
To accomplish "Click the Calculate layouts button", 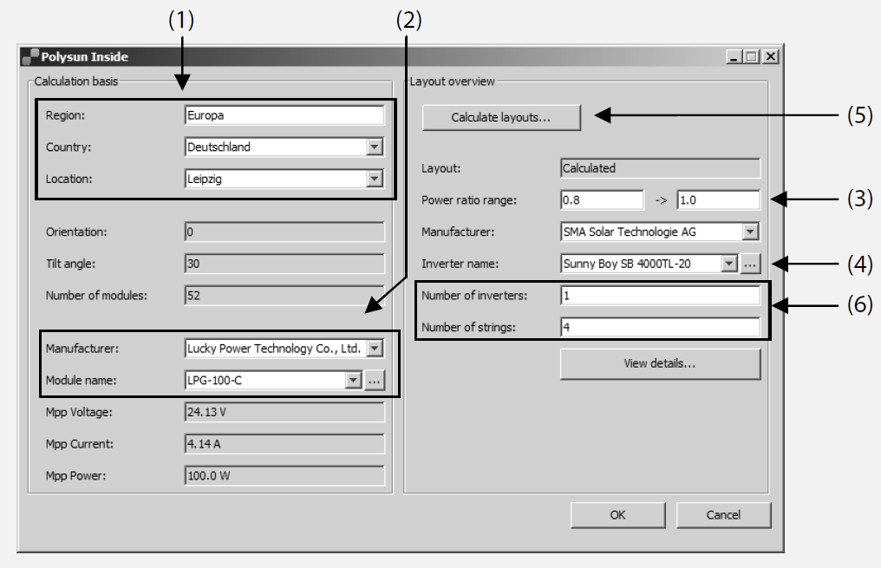I will (501, 117).
